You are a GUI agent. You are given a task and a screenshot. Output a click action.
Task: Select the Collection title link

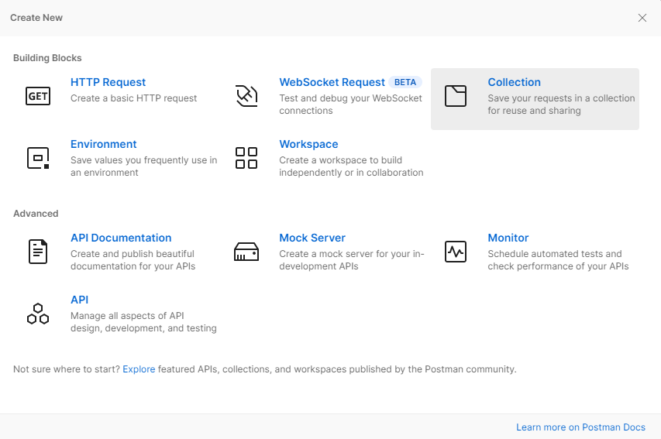tap(514, 82)
